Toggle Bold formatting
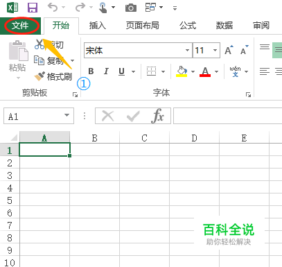Viewport: 282px width, 267px height. pyautogui.click(x=91, y=71)
